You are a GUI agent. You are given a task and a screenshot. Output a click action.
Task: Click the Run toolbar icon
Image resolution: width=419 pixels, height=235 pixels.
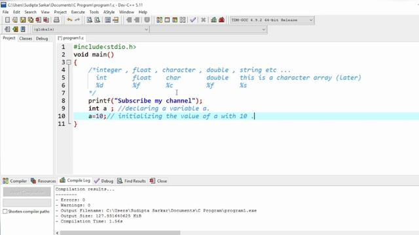point(167,20)
